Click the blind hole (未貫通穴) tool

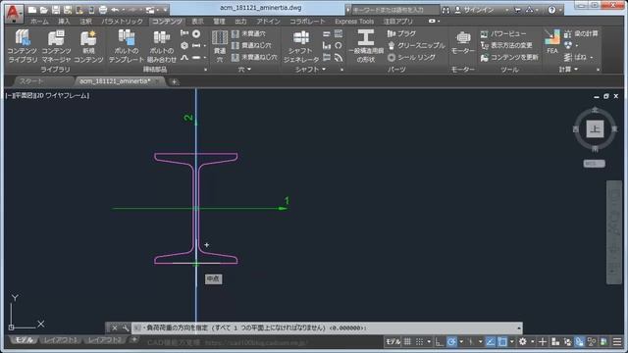tap(248, 33)
